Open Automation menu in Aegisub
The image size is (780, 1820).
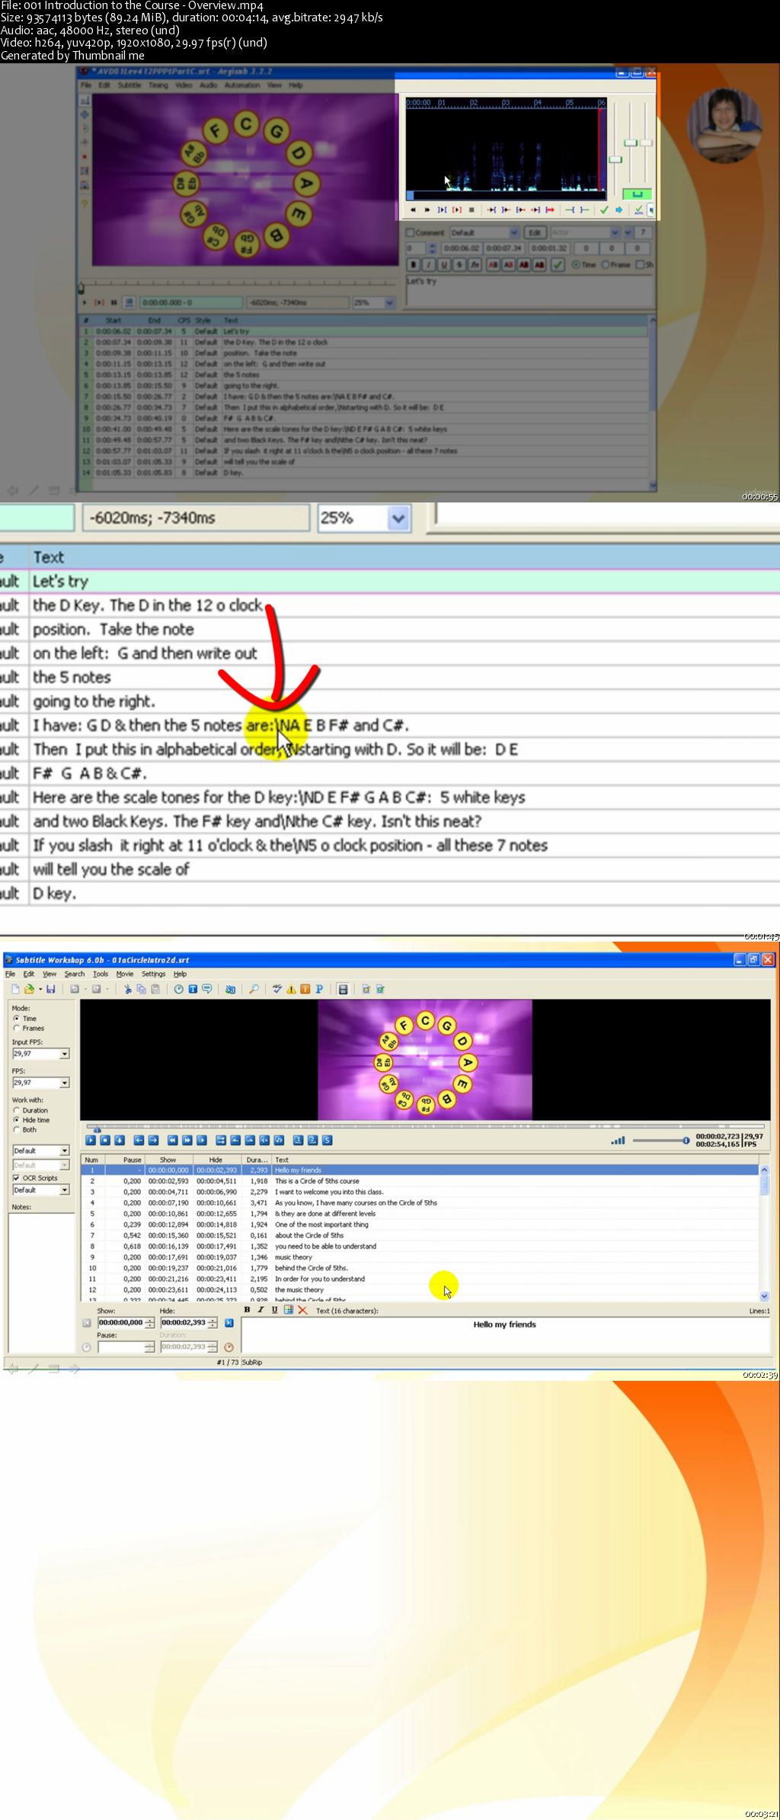[242, 85]
